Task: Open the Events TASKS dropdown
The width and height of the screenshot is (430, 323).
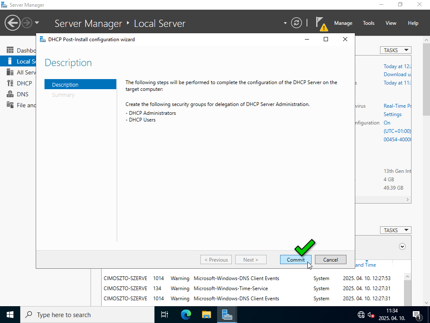Action: [x=395, y=230]
